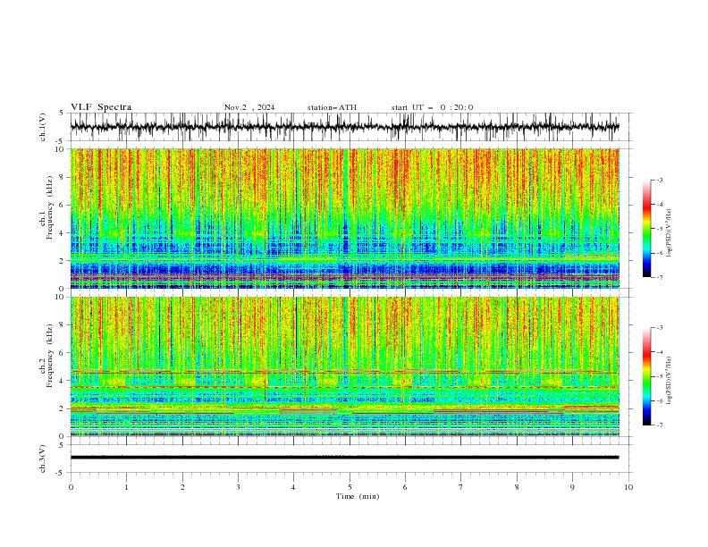Click the ch.2 "Frequency (kHz)" axis label
Screen dimensions: 708x547
[50, 356]
